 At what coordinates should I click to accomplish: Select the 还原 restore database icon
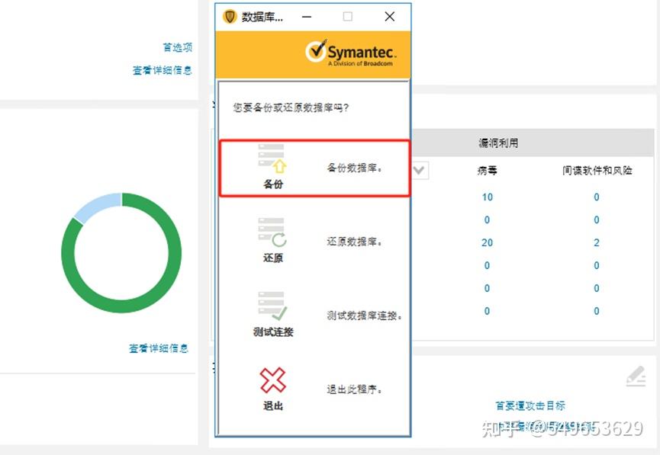point(273,236)
